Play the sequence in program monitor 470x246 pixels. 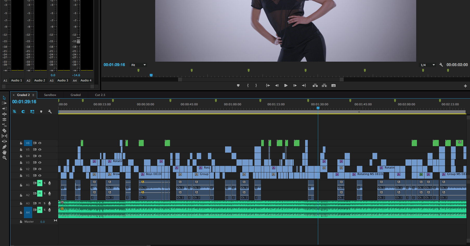286,86
